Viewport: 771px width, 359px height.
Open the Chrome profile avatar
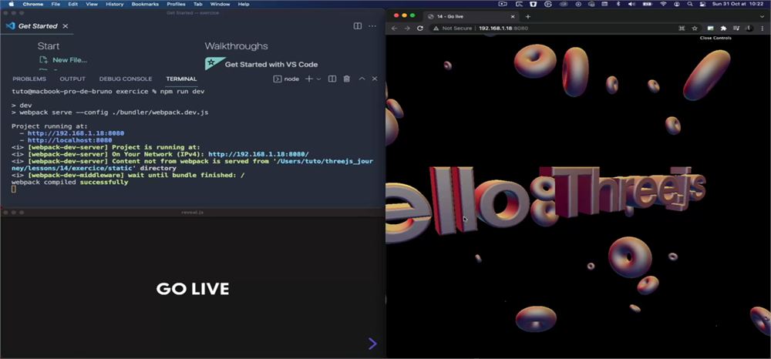[748, 29]
